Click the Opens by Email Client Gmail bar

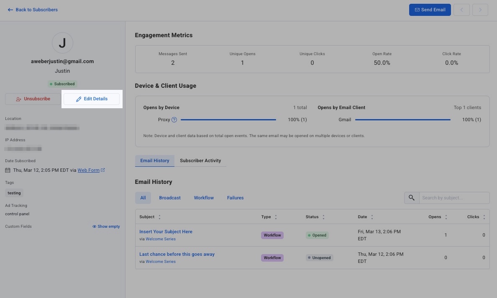[x=402, y=120]
